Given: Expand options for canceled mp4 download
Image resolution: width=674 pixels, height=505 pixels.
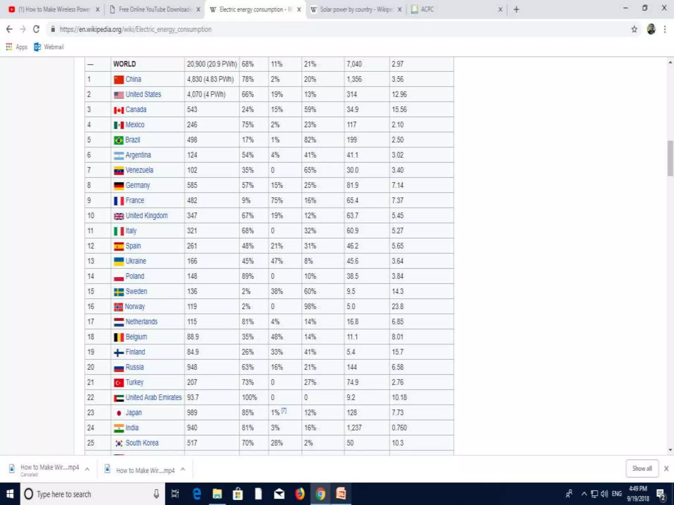Looking at the screenshot, I should 87,469.
